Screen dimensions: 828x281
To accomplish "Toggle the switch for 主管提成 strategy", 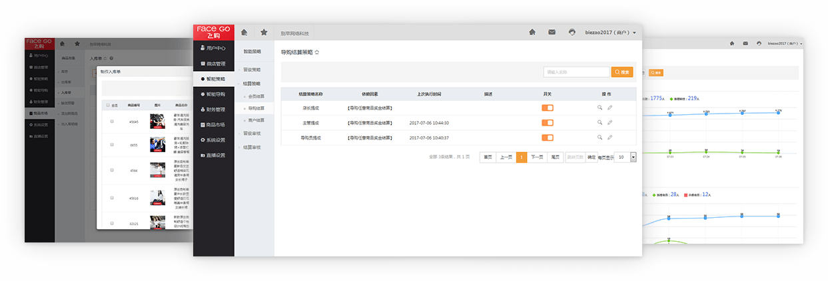I will [548, 123].
